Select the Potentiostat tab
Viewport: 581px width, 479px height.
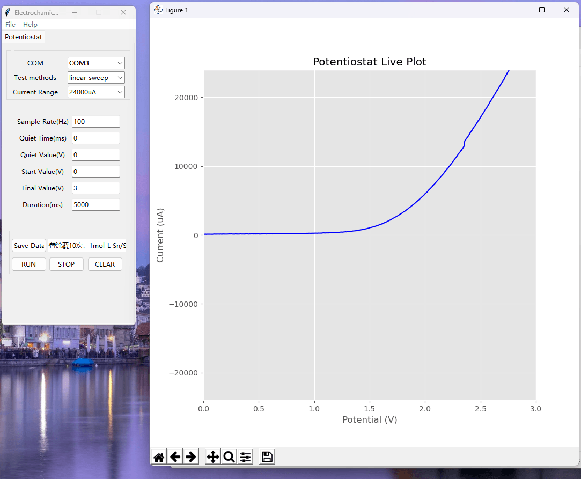click(x=24, y=36)
